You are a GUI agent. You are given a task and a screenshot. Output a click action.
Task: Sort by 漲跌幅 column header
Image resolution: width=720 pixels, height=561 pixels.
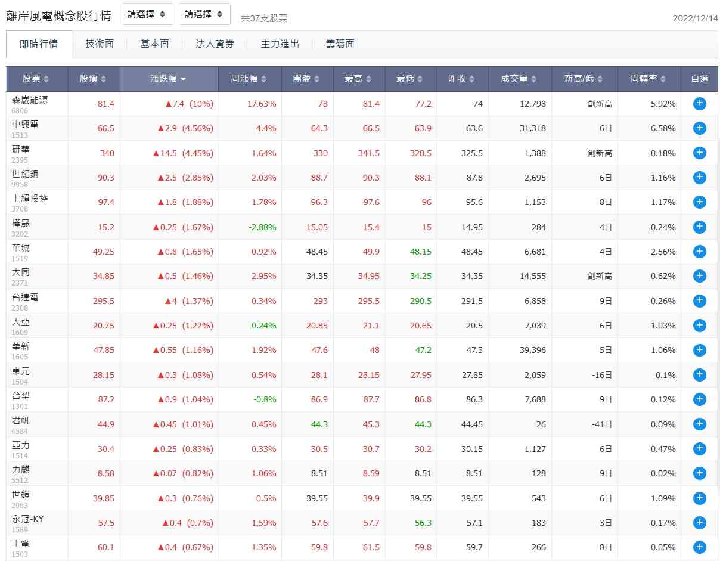click(169, 79)
